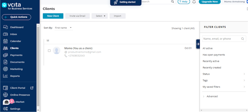Click the Name, email, or phone field
The width and height of the screenshot is (248, 112).
coord(224,39)
